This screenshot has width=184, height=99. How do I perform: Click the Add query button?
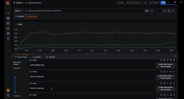(x=19, y=16)
